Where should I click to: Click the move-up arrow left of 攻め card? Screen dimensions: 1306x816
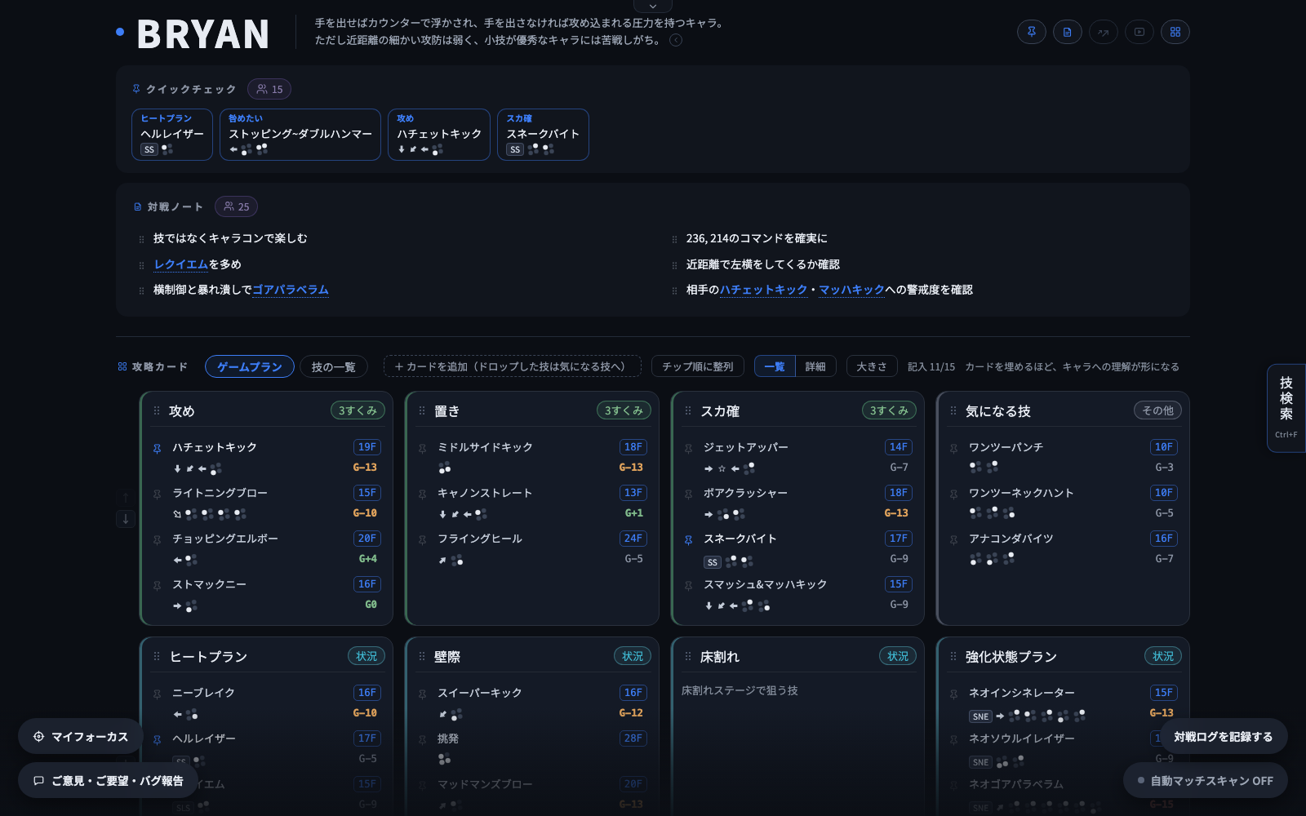click(x=126, y=497)
